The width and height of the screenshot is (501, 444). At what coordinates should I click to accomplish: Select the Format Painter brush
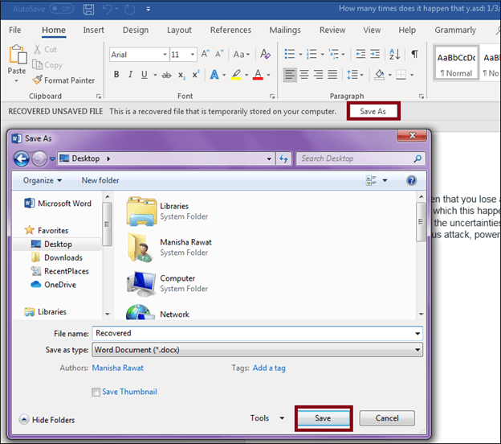[x=63, y=80]
